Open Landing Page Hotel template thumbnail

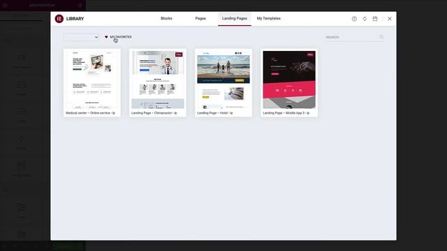click(x=223, y=79)
